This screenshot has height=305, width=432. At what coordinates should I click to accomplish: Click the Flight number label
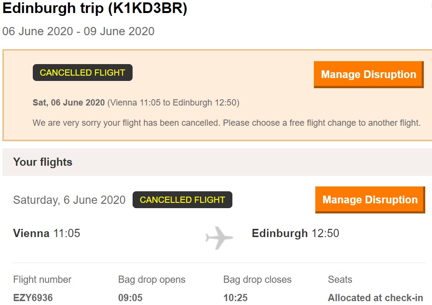click(42, 279)
